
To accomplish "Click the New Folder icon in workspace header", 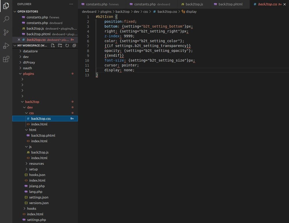I will click(60, 46).
